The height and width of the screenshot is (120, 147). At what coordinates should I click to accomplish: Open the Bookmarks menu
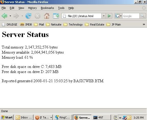coord(47,8)
